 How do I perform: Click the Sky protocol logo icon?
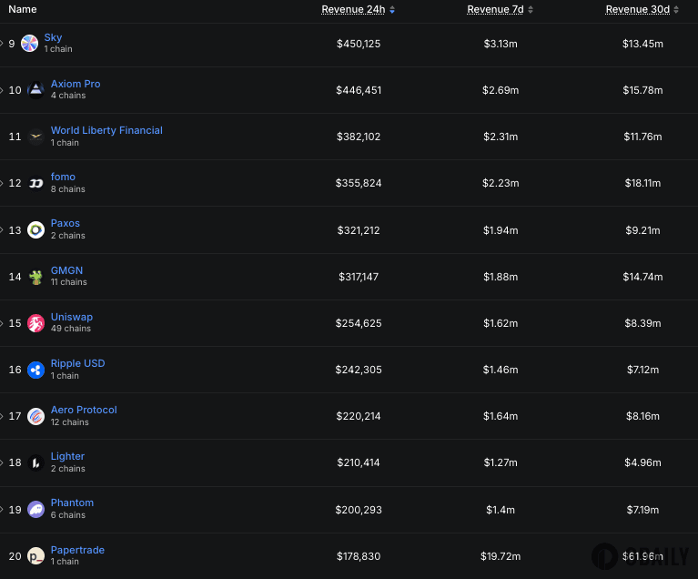(x=29, y=43)
